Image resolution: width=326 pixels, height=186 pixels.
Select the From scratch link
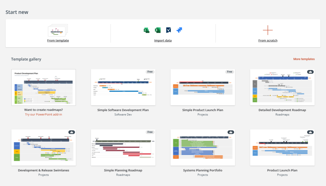tap(268, 40)
